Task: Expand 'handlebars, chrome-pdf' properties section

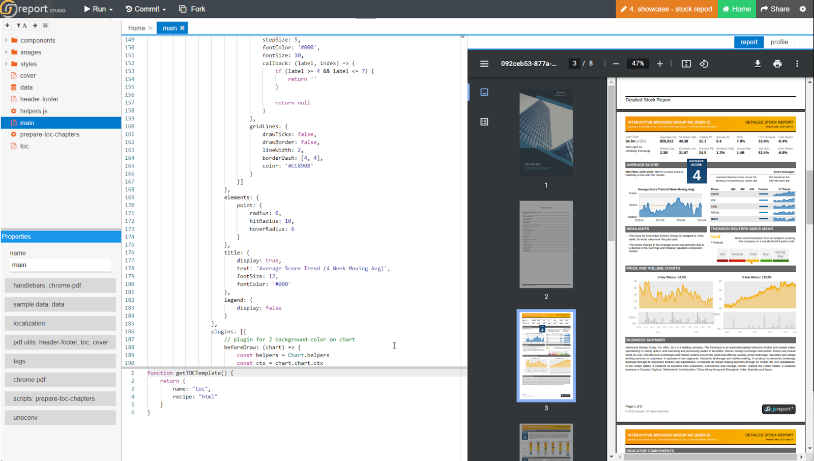Action: point(61,285)
